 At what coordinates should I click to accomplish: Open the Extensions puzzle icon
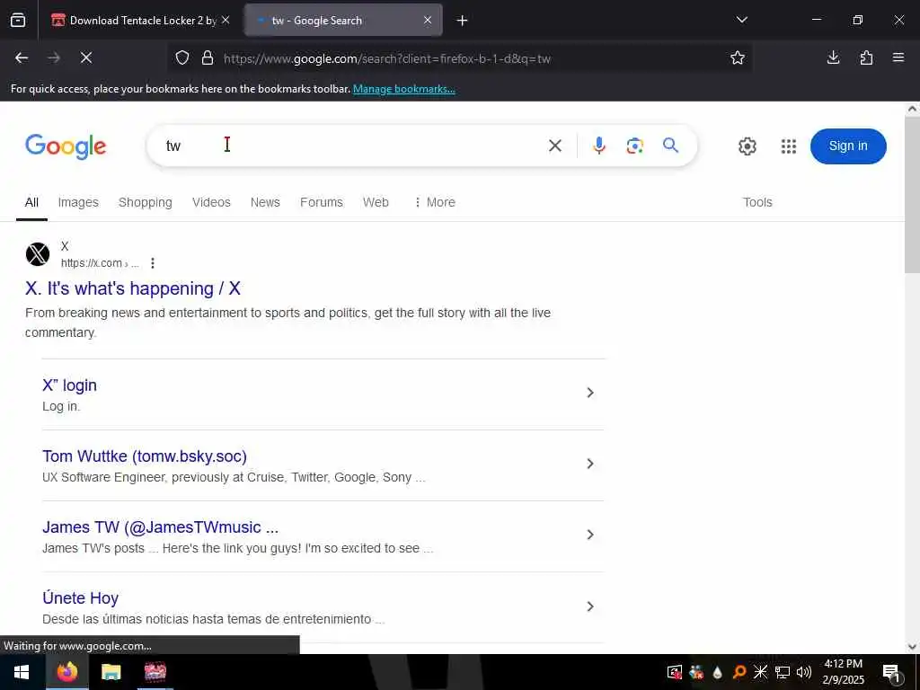click(866, 57)
